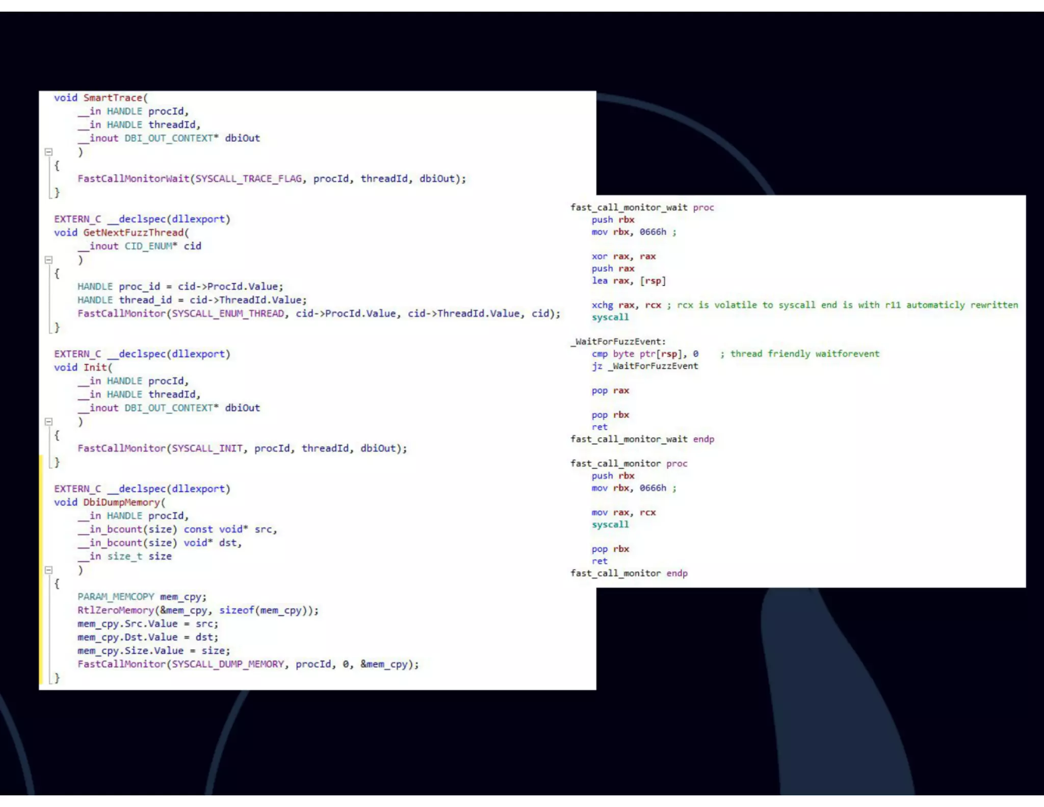This screenshot has width=1044, height=807.
Task: Collapse the SmartTrace function body
Action: pyautogui.click(x=48, y=152)
